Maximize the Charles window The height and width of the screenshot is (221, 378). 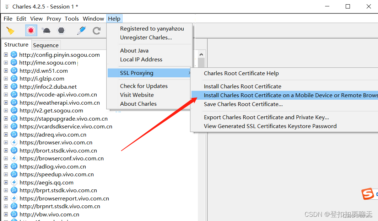[x=347, y=6]
